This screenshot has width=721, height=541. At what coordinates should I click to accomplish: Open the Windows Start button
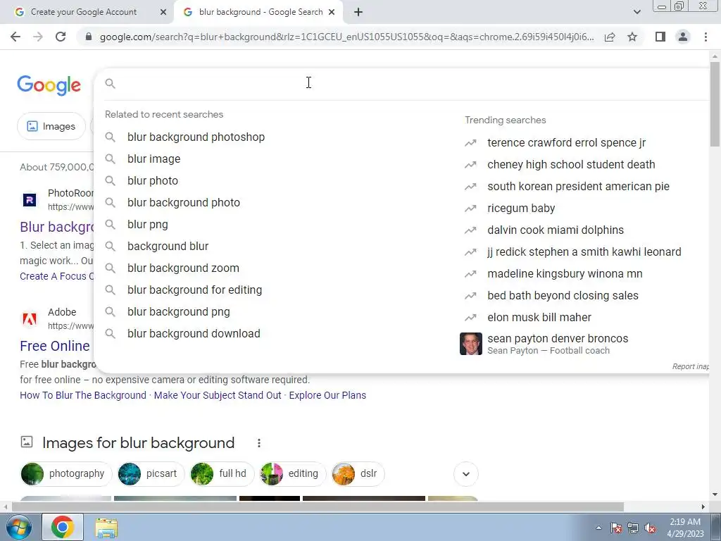(18, 527)
